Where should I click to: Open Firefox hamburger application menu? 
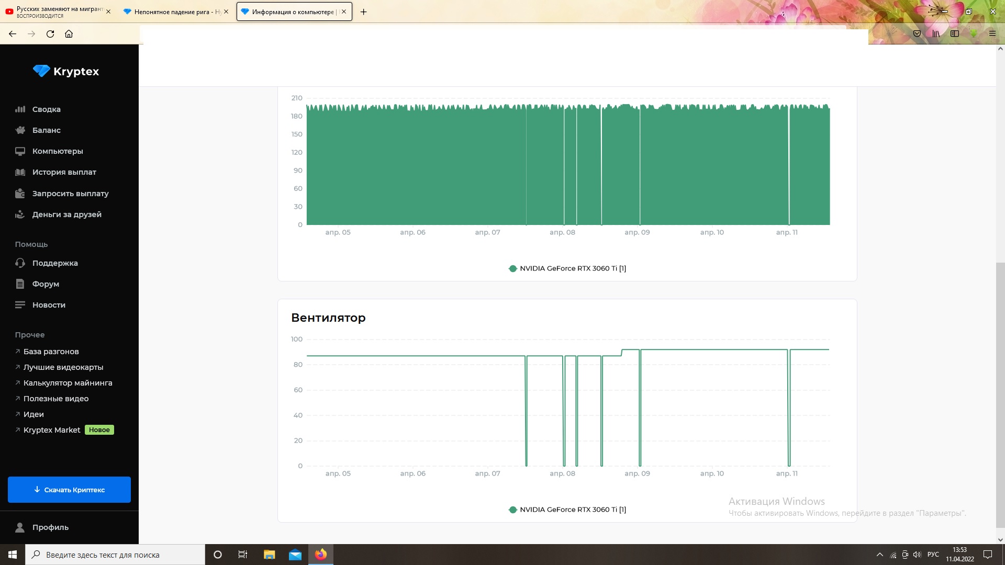(x=992, y=33)
